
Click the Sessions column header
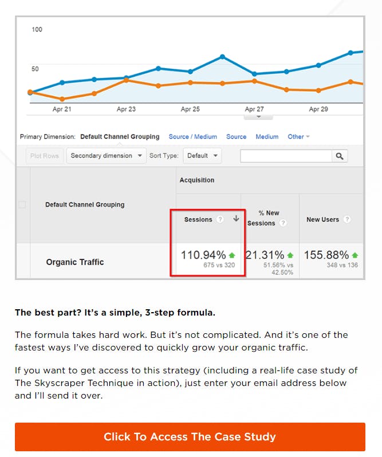[198, 219]
